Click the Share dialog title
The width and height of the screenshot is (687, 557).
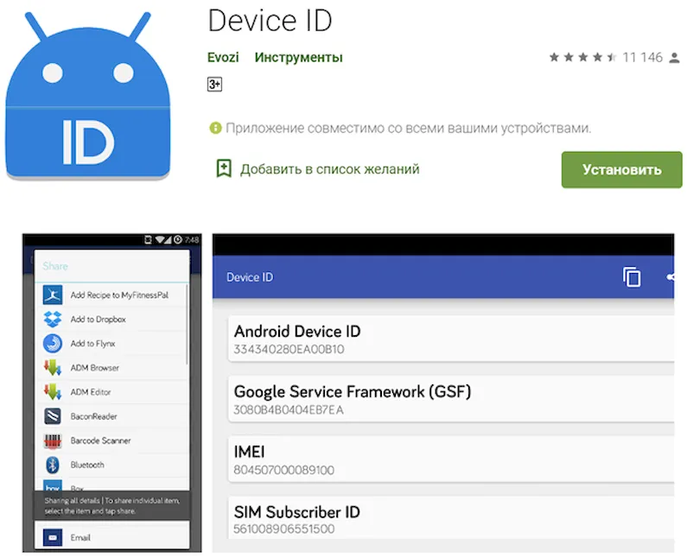click(x=55, y=266)
